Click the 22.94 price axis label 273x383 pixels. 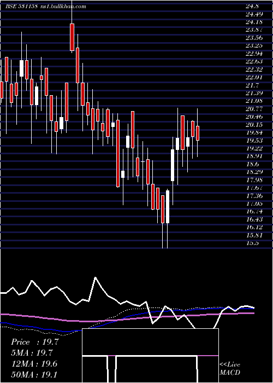(254, 54)
